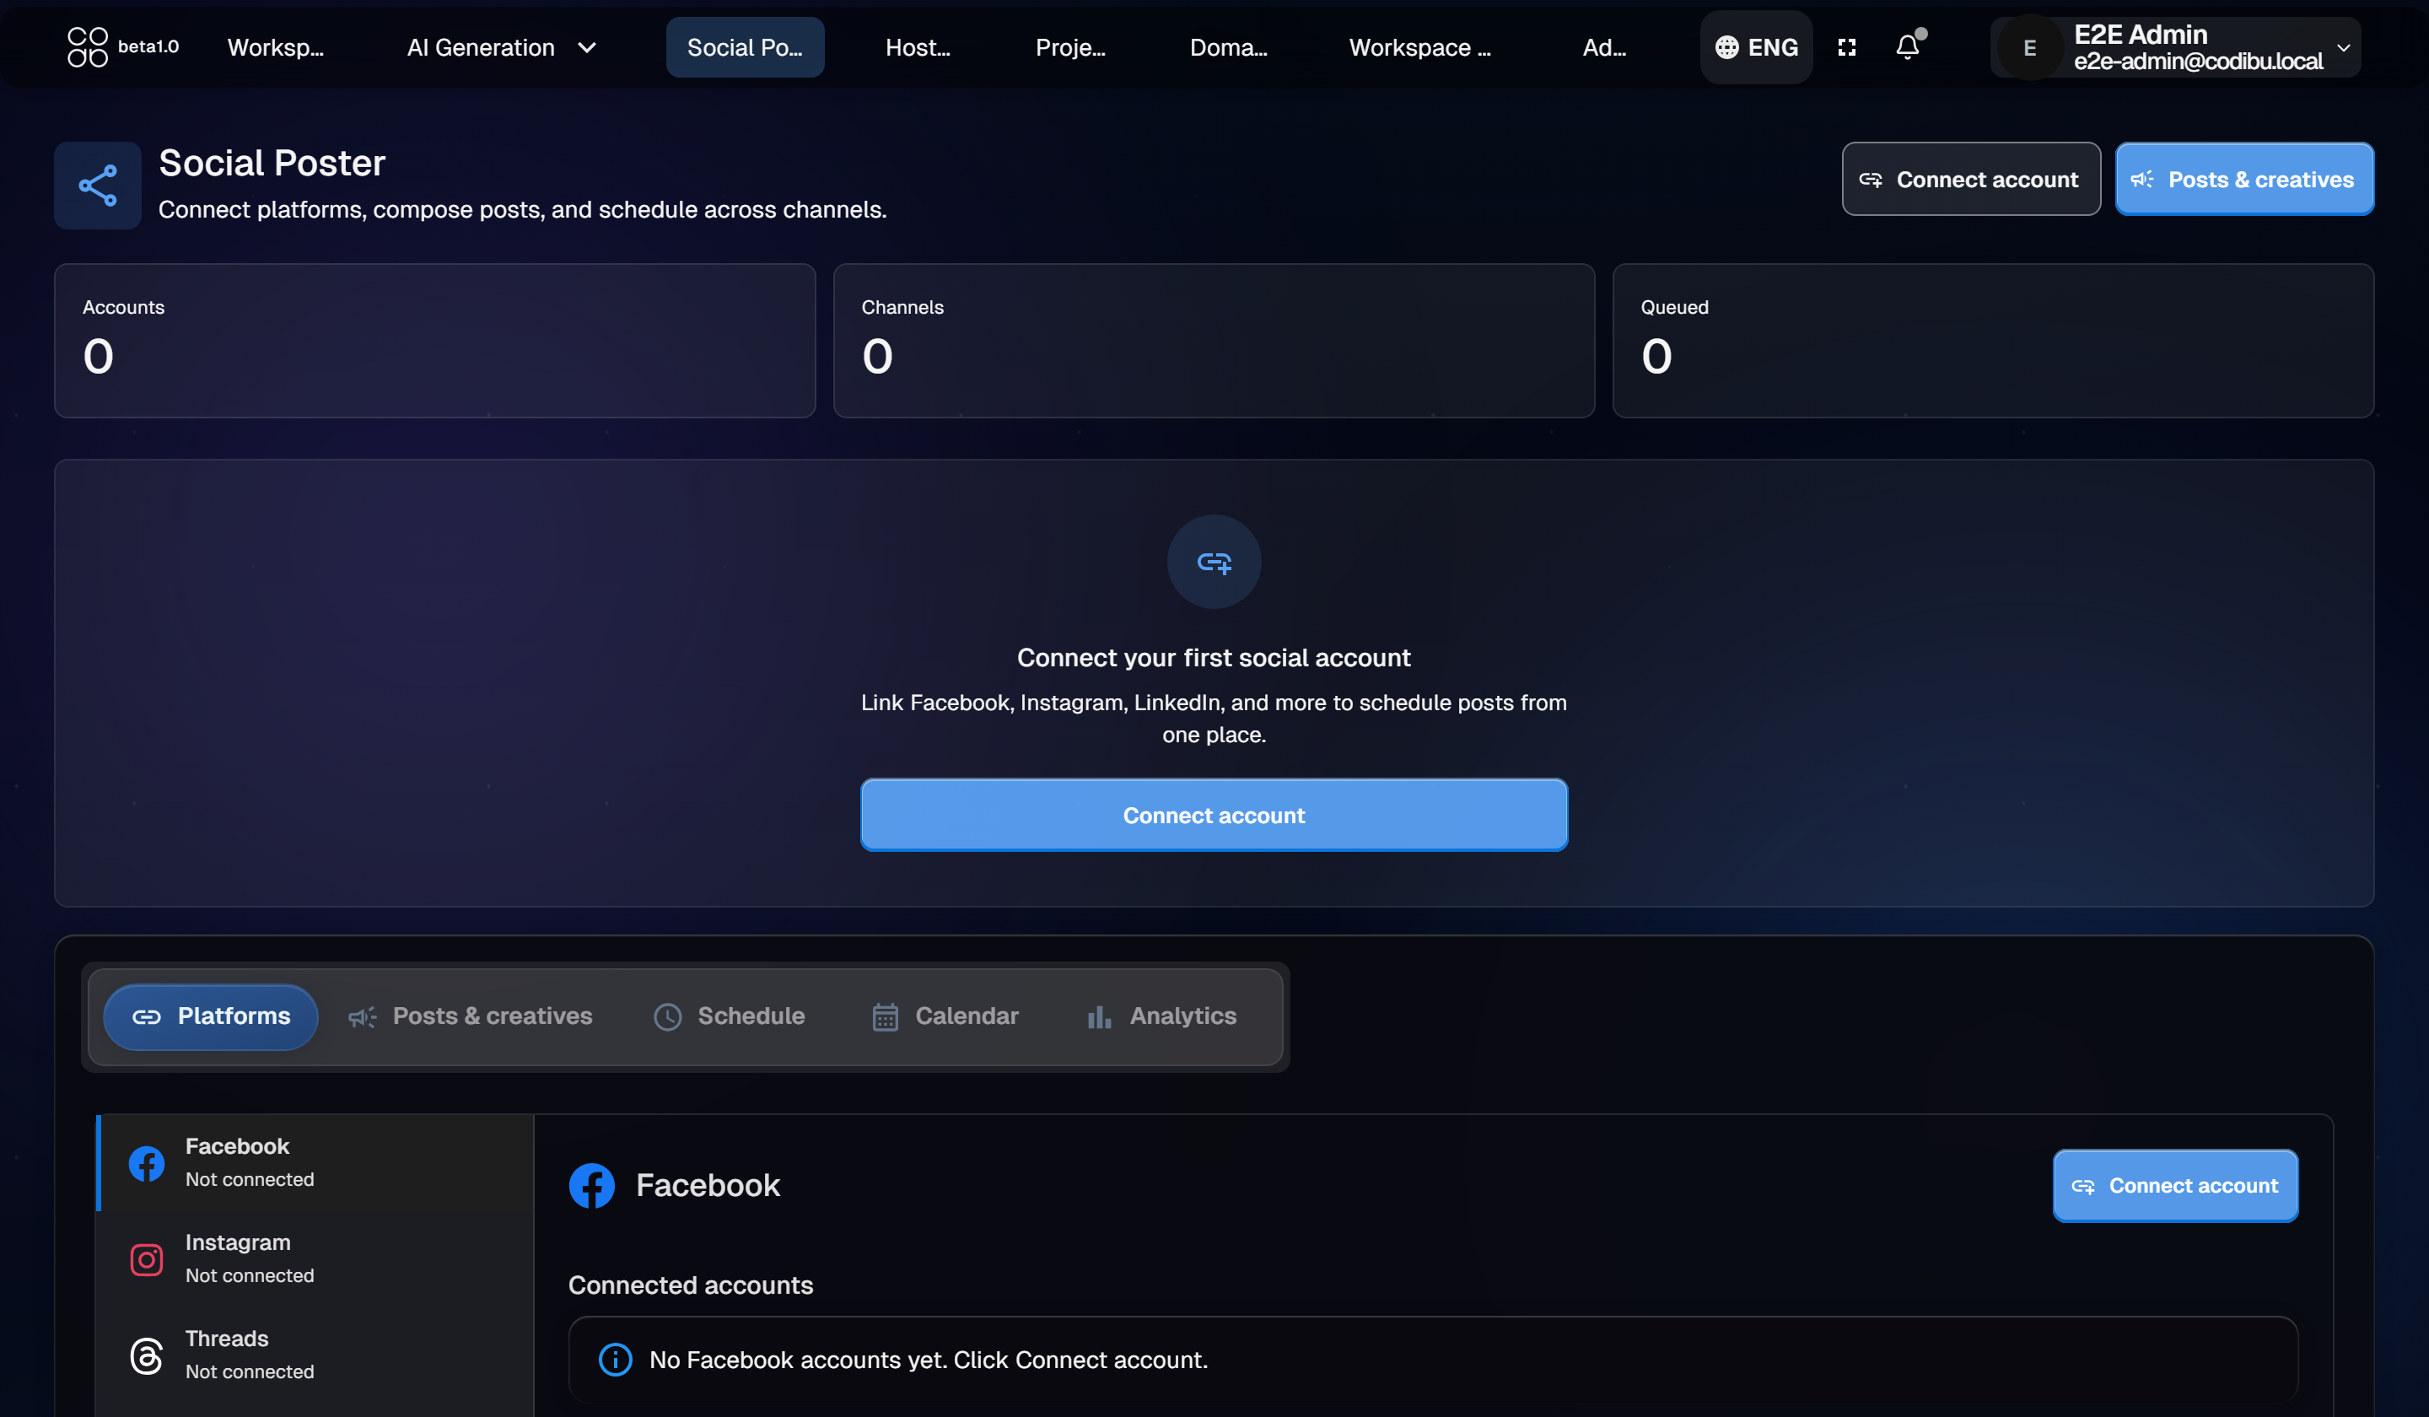The image size is (2429, 1417).
Task: Open the Posts & creatives tab
Action: tap(471, 1016)
